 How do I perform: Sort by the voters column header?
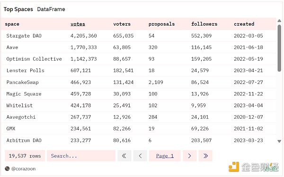coord(122,24)
